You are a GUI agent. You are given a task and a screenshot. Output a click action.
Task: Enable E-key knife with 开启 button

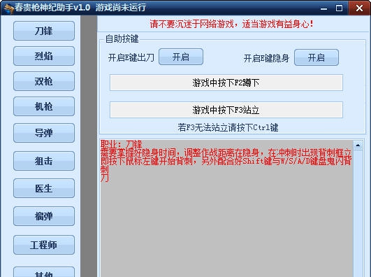(181, 57)
